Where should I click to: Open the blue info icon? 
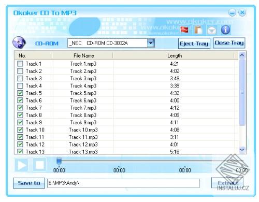[225, 30]
